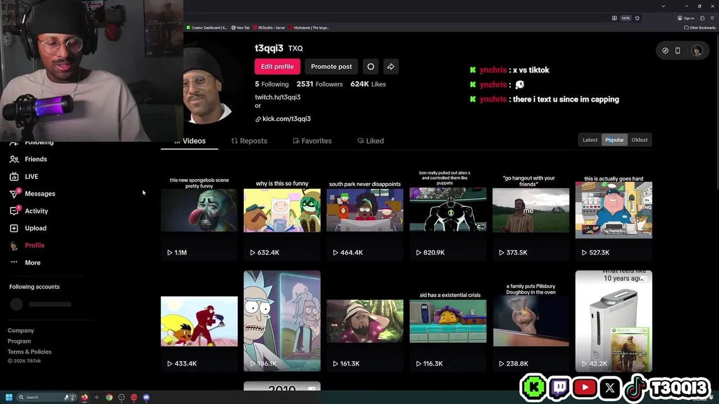Viewport: 719px width, 404px height.
Task: Click the Edit profile button
Action: point(277,66)
